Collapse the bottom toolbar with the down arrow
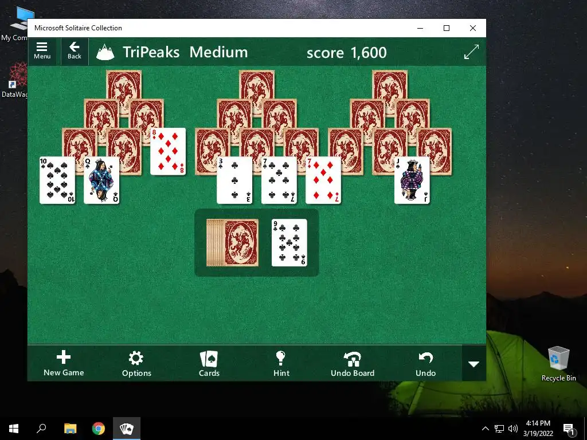The height and width of the screenshot is (440, 587). [x=474, y=363]
